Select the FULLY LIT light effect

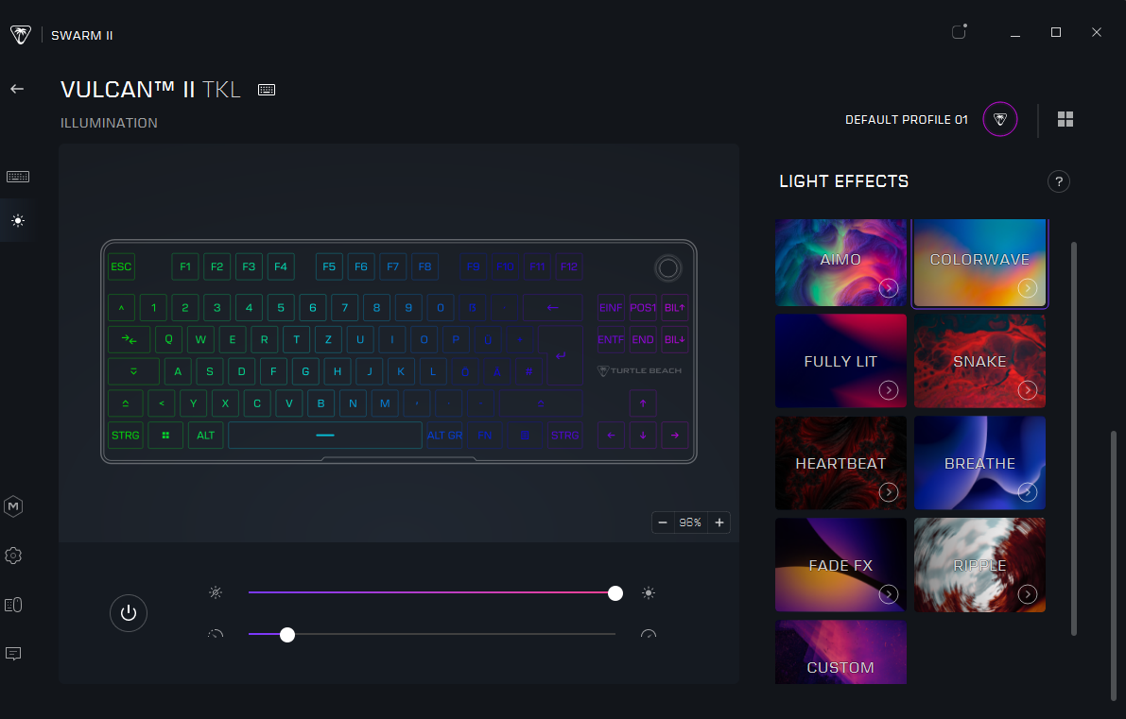[840, 361]
